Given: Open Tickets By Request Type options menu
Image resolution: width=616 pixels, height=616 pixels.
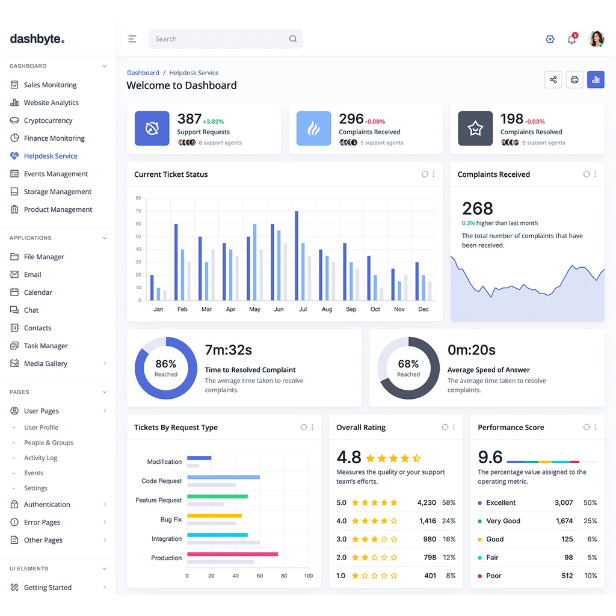Looking at the screenshot, I should (312, 427).
